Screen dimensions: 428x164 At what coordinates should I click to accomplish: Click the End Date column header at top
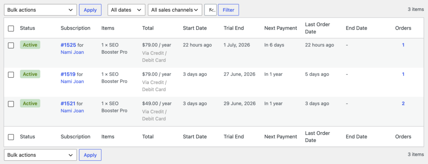(357, 28)
